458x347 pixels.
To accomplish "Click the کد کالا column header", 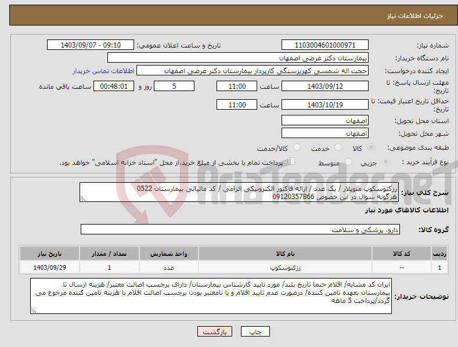I will click(402, 254).
